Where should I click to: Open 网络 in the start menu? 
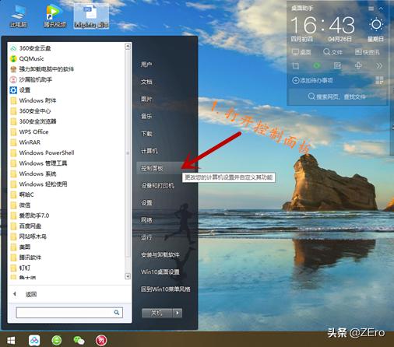[146, 220]
